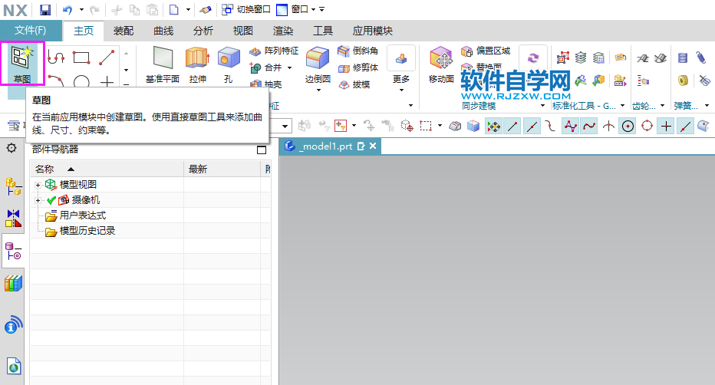715x385 pixels.
Task: Open the Reuse Library books icon
Action: (x=13, y=284)
